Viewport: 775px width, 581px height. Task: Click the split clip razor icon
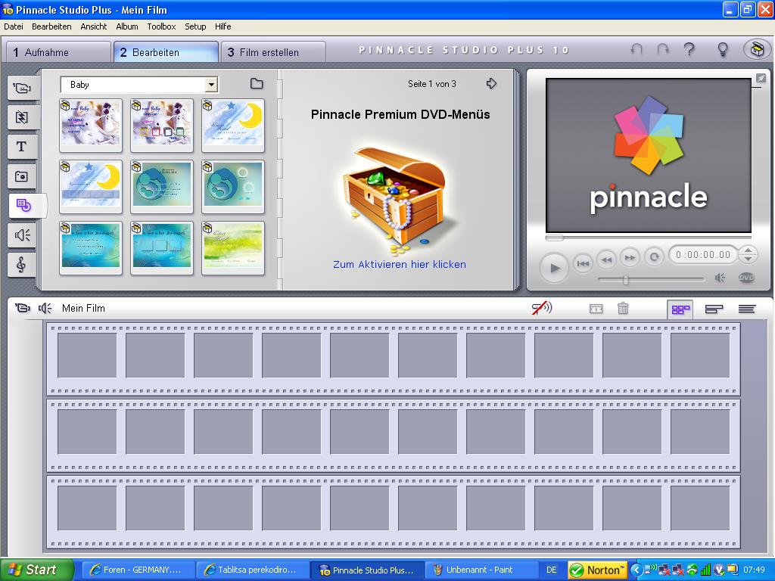tap(596, 309)
